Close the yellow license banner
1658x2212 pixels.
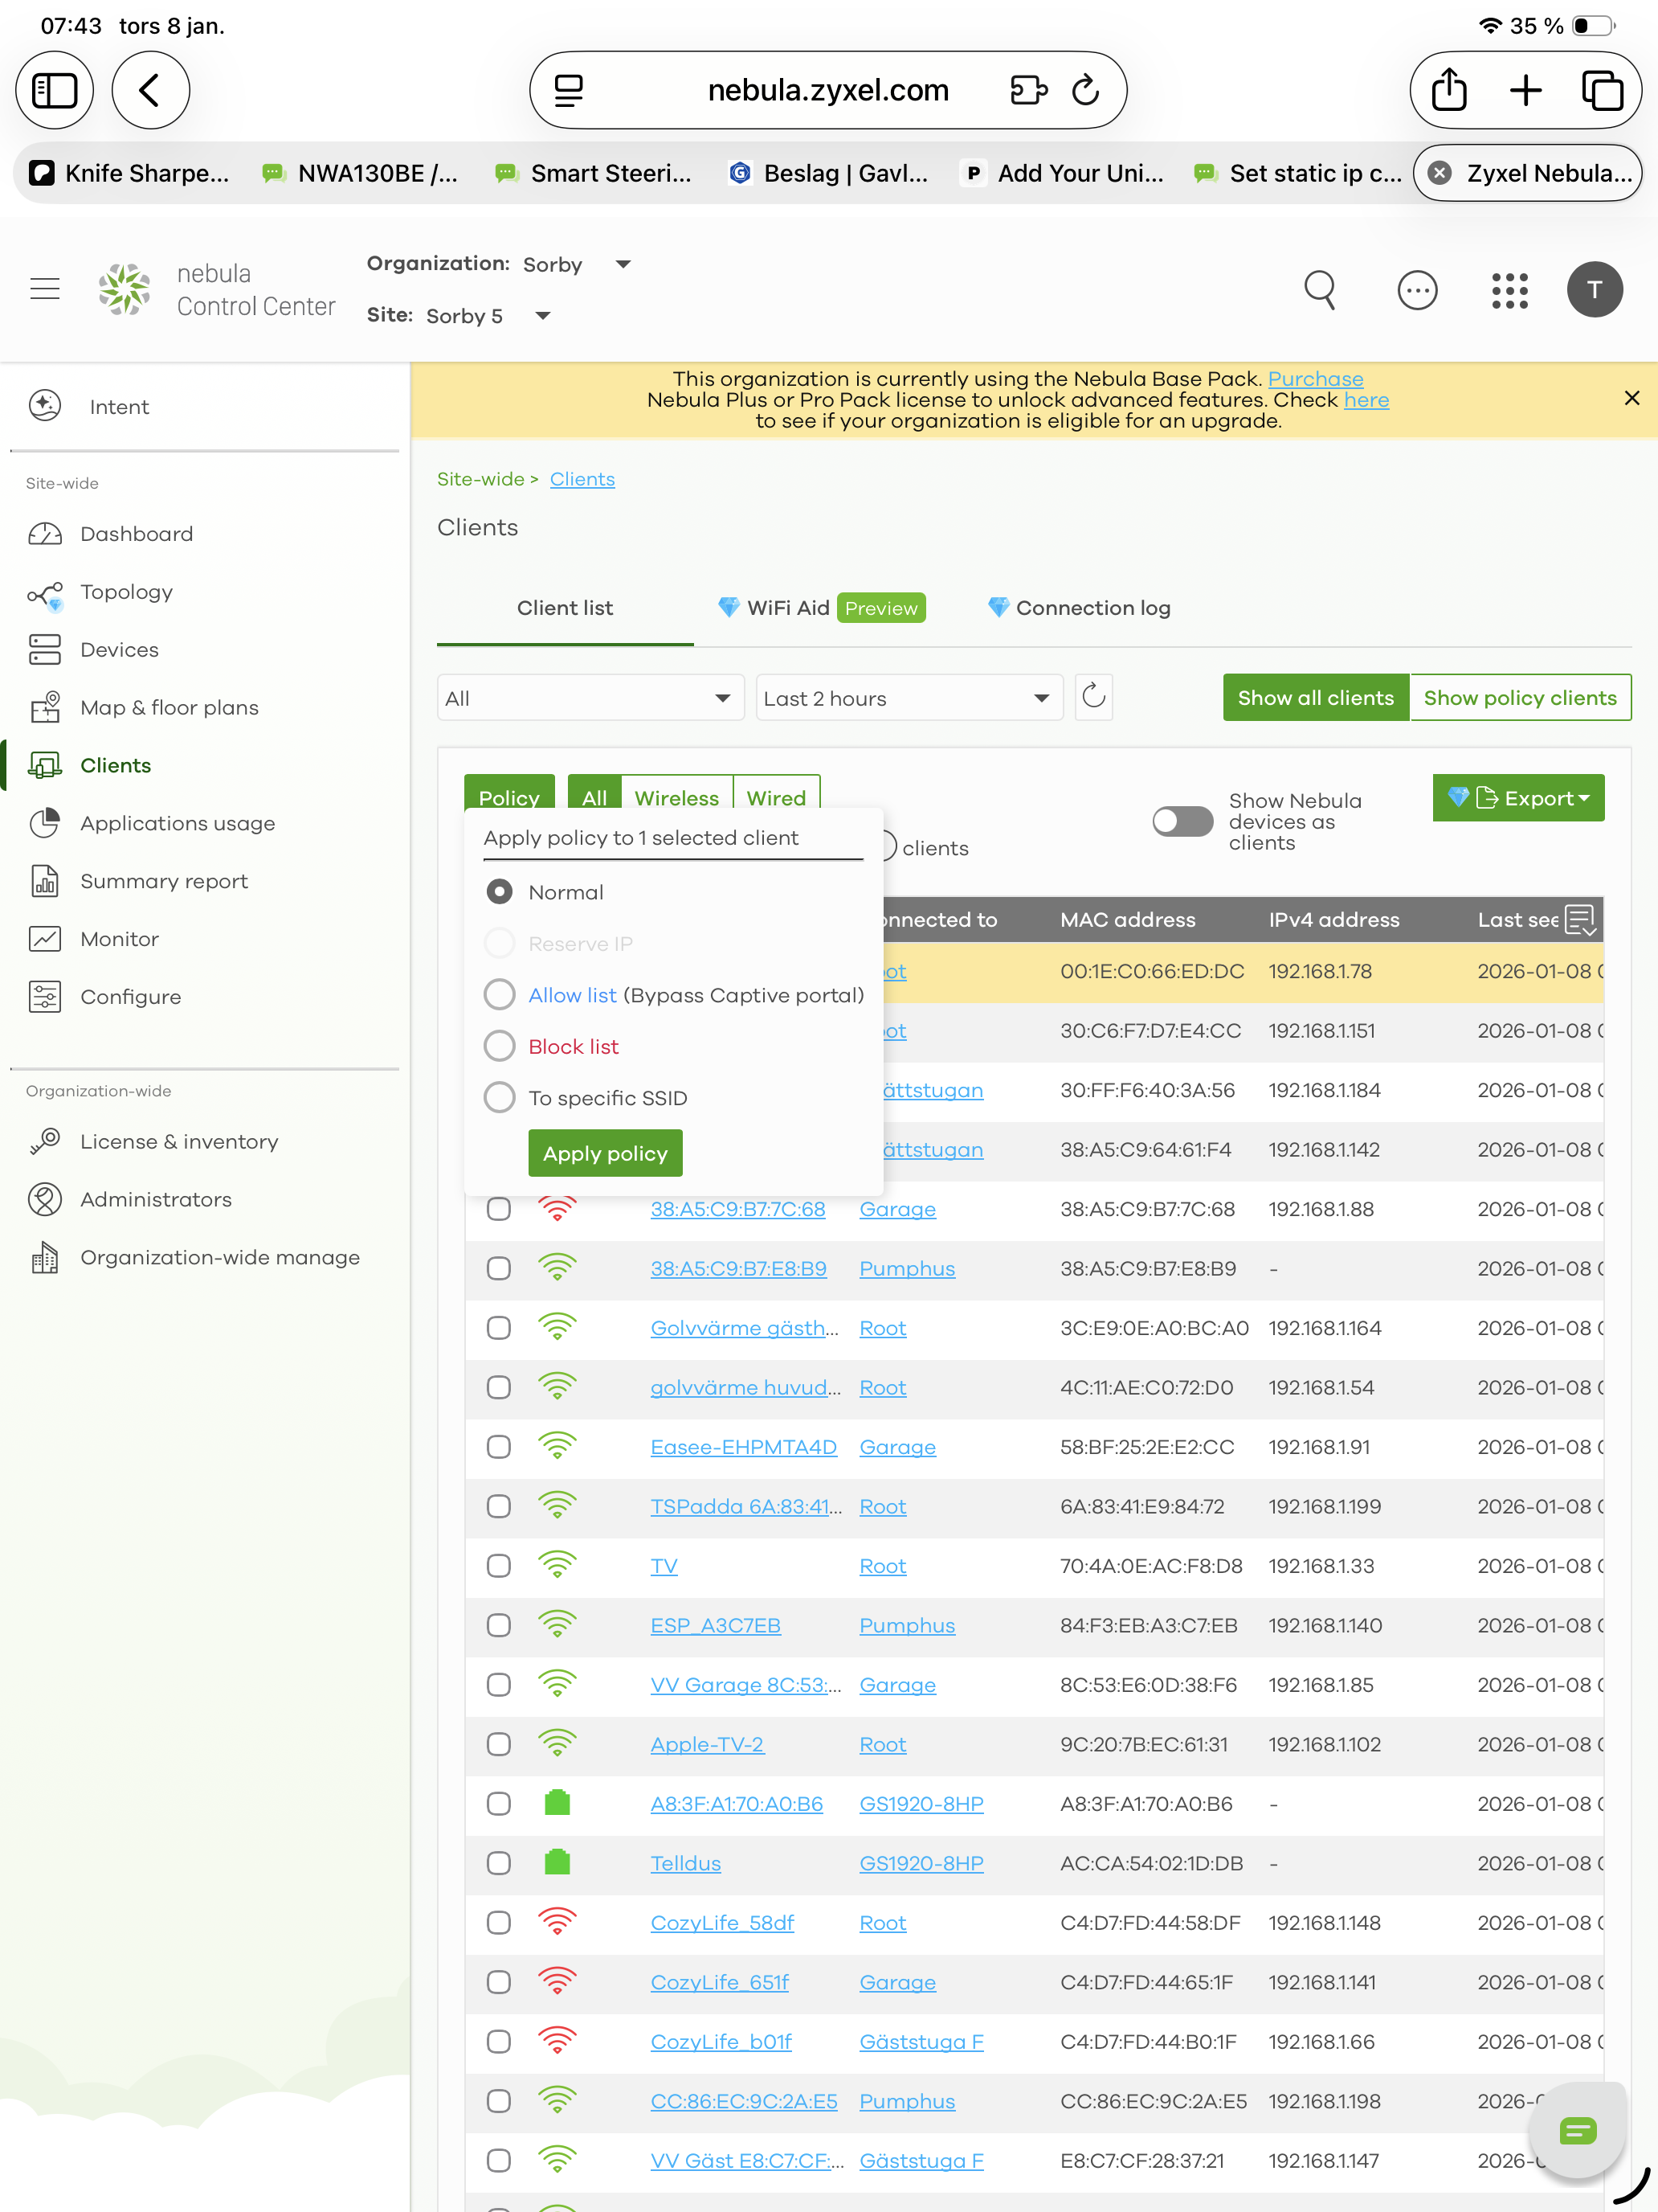(x=1631, y=398)
